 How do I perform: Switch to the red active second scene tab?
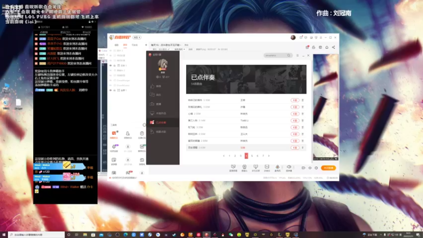(125, 45)
